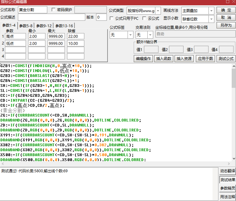Screen dimensions: 236x201
Task: Open the 画线方法 dropdown with 主图叠加
Action: (211, 11)
